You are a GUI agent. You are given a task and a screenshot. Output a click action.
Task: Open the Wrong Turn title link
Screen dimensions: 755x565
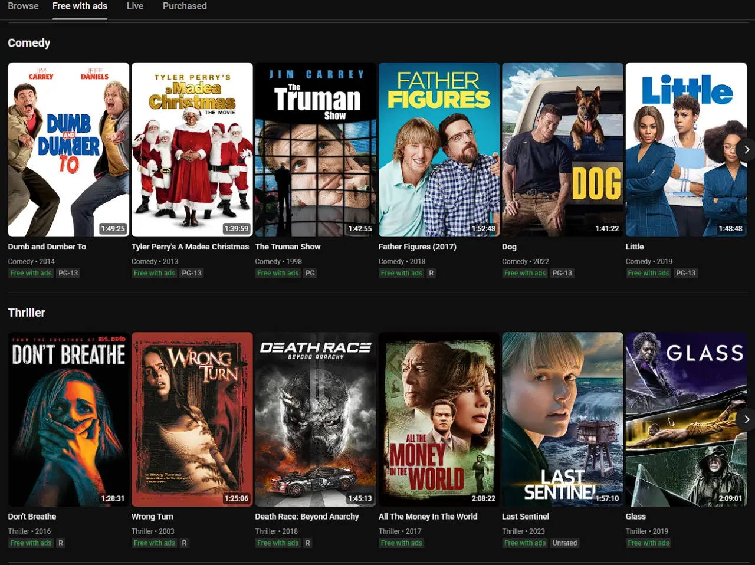(153, 516)
